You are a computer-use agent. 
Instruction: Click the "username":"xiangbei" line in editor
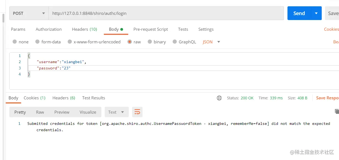(61, 62)
